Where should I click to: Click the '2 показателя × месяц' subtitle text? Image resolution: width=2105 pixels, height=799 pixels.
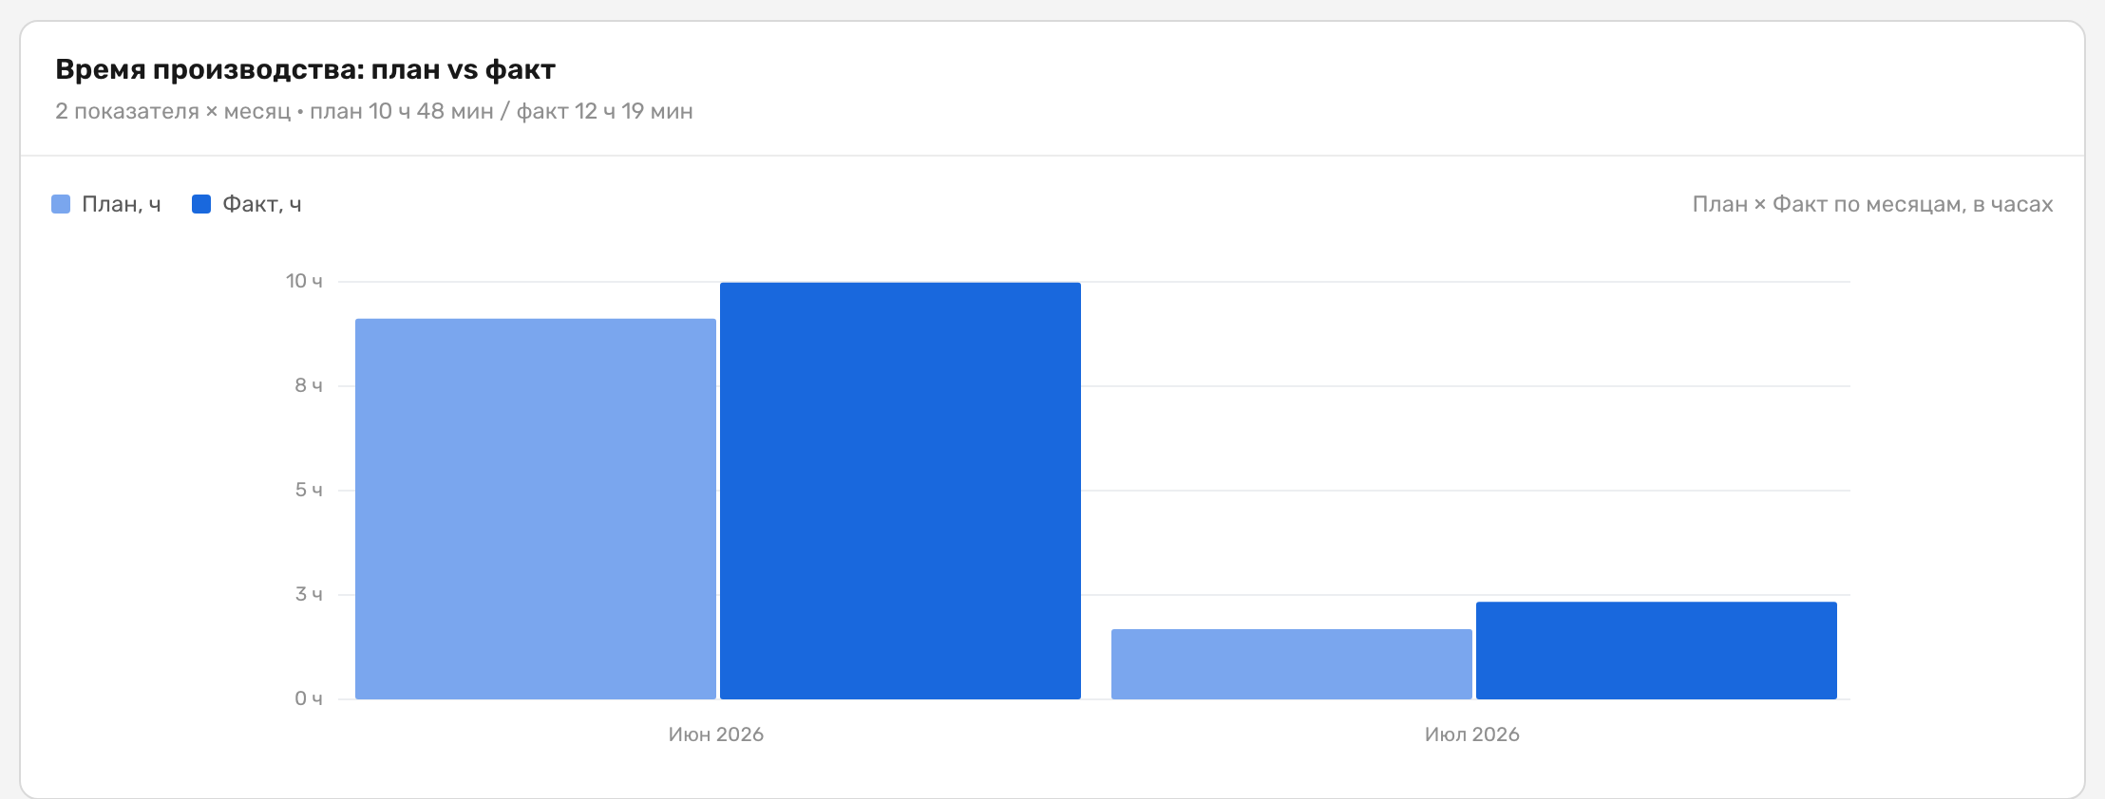coord(173,111)
